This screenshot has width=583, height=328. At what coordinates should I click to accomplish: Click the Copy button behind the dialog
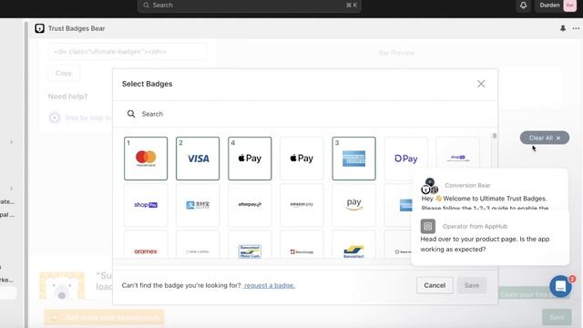(64, 73)
